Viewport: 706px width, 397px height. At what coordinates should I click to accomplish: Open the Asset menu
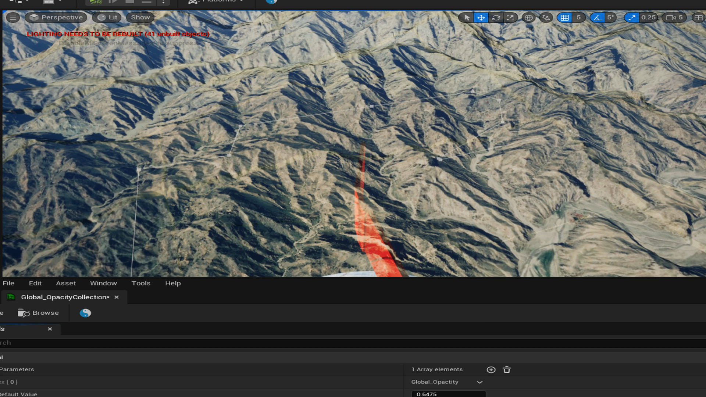(65, 283)
